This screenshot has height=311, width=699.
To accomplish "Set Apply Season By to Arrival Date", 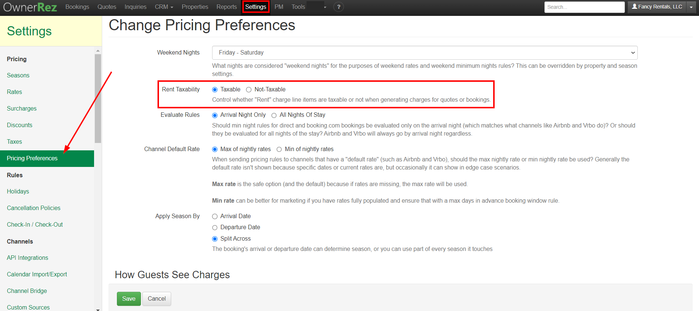I will point(215,216).
